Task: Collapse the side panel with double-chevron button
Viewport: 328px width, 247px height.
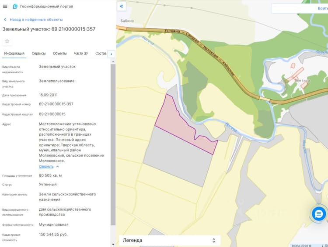Action: pos(122,6)
